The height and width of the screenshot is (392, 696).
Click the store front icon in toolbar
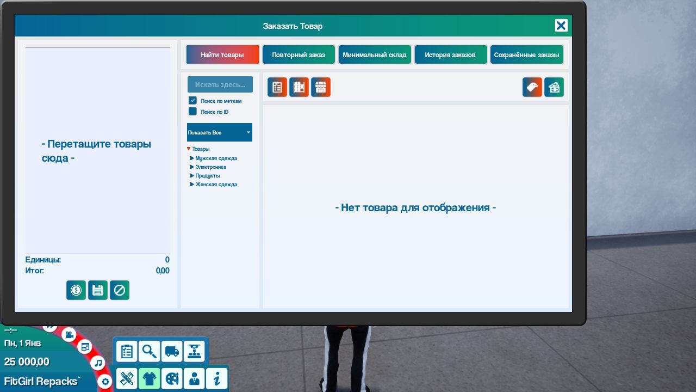[321, 87]
